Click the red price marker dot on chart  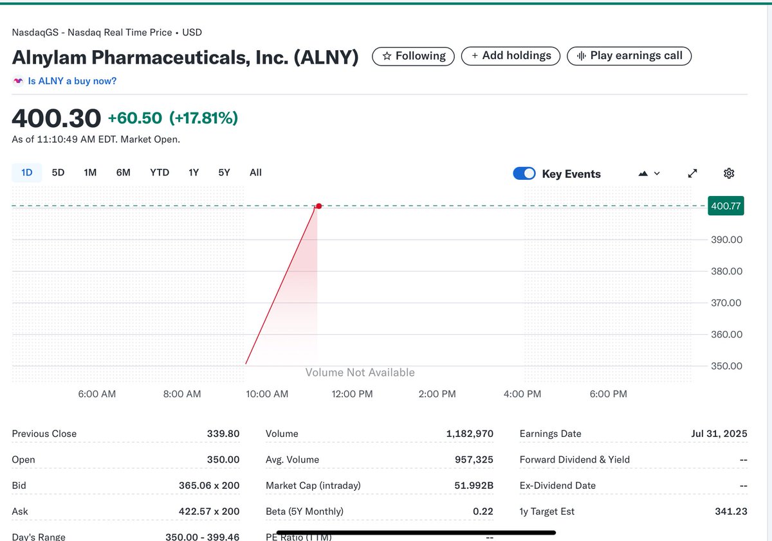tap(318, 206)
